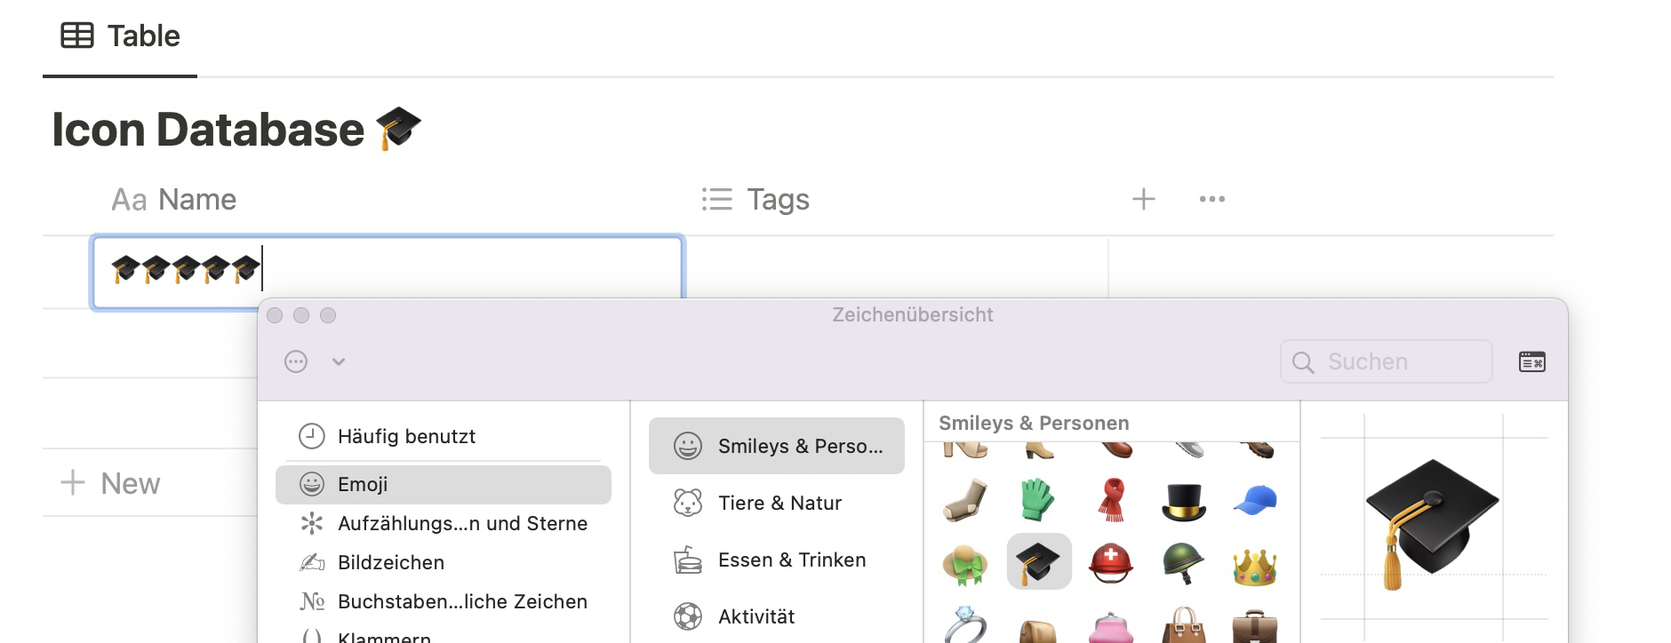Click the list icon next to Tags
1671x643 pixels.
click(x=718, y=199)
